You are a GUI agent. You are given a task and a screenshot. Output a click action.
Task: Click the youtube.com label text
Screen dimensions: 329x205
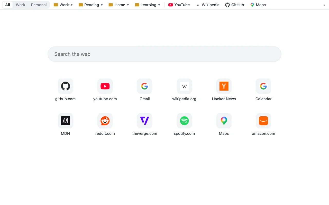pyautogui.click(x=105, y=99)
